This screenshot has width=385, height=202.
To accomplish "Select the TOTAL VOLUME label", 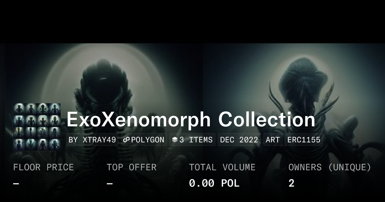I will [x=222, y=167].
